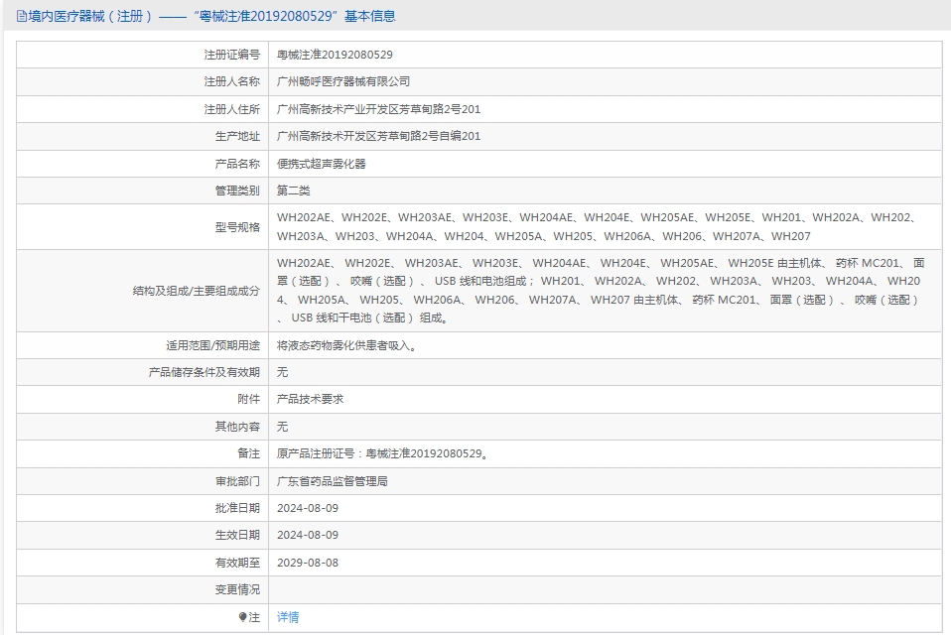Select production address ending 2号自编201
Viewport: 951px width, 635px height.
point(378,136)
